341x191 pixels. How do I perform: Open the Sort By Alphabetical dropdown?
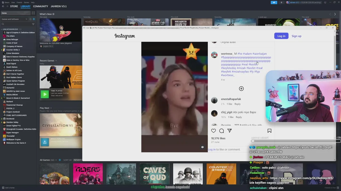point(78,160)
